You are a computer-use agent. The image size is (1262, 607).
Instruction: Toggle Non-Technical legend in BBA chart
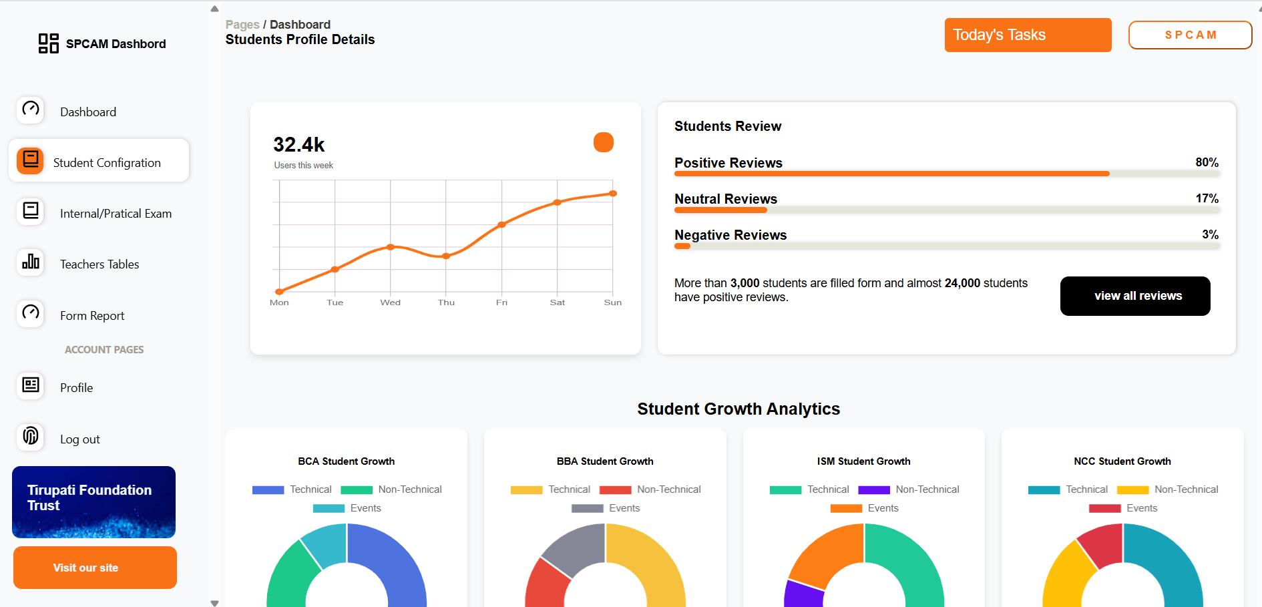pyautogui.click(x=650, y=489)
